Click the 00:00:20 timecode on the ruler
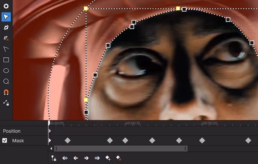Image resolution: width=258 pixels, height=164 pixels. pyautogui.click(x=210, y=123)
